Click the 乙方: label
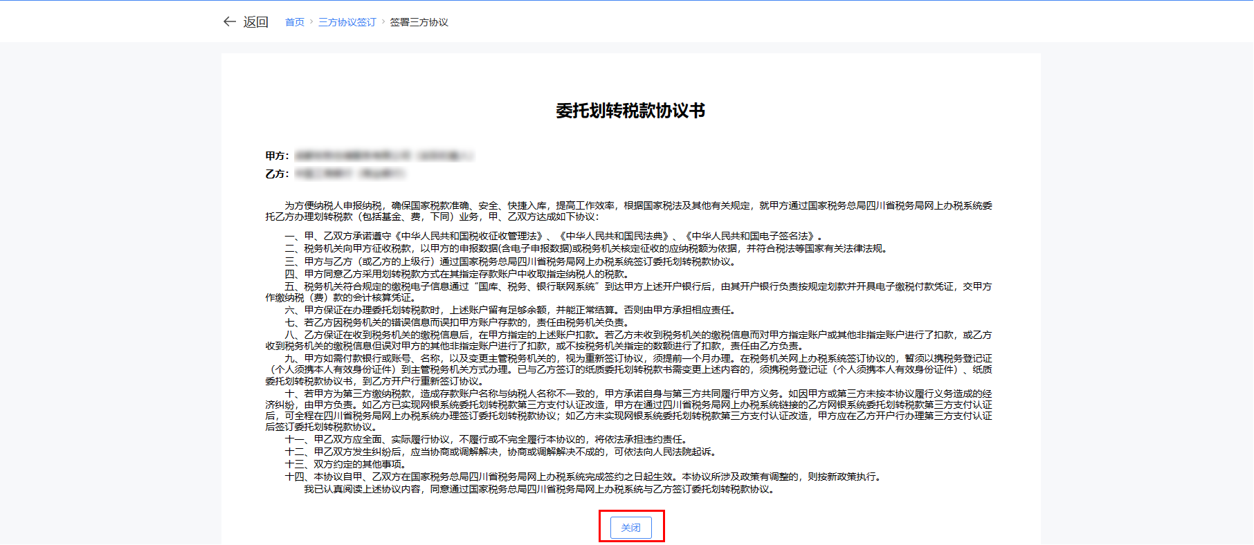This screenshot has height=545, width=1254. (278, 174)
